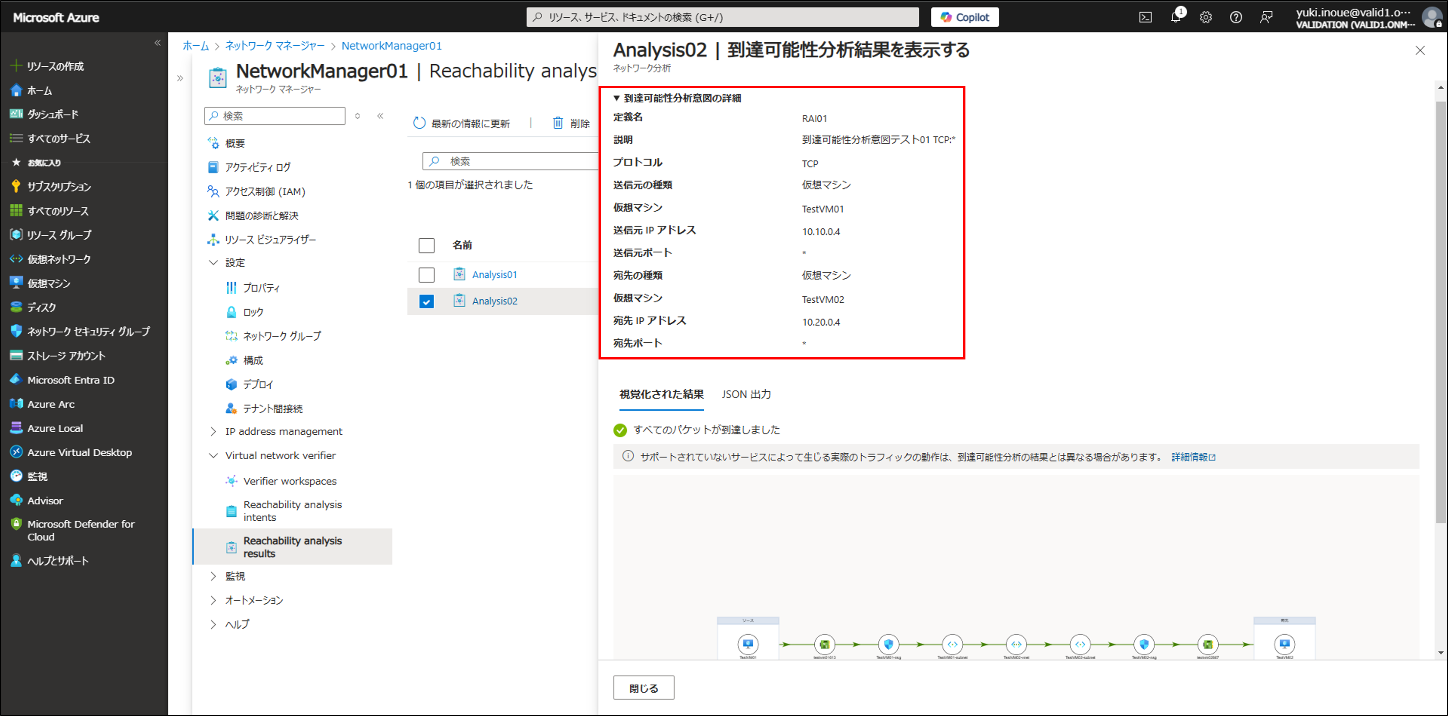Open サブスクリプション key icon
This screenshot has width=1448, height=716.
(x=16, y=186)
